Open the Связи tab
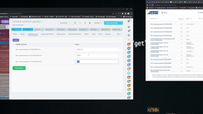 pos(100,34)
